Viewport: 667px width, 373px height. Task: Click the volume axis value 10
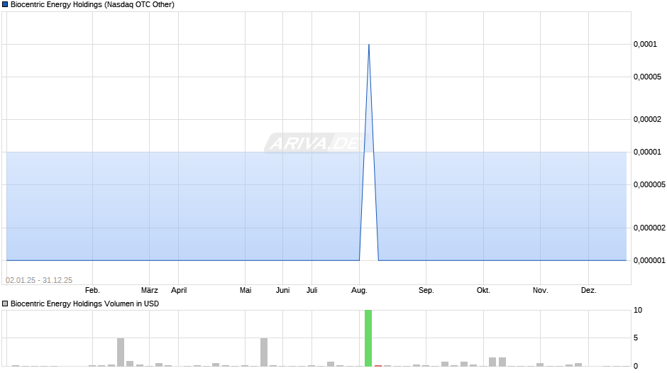[638, 310]
